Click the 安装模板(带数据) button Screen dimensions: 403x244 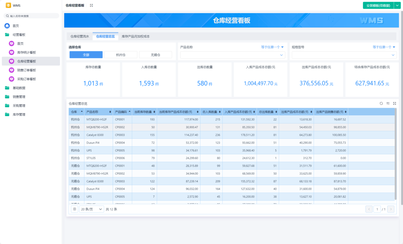(378, 5)
